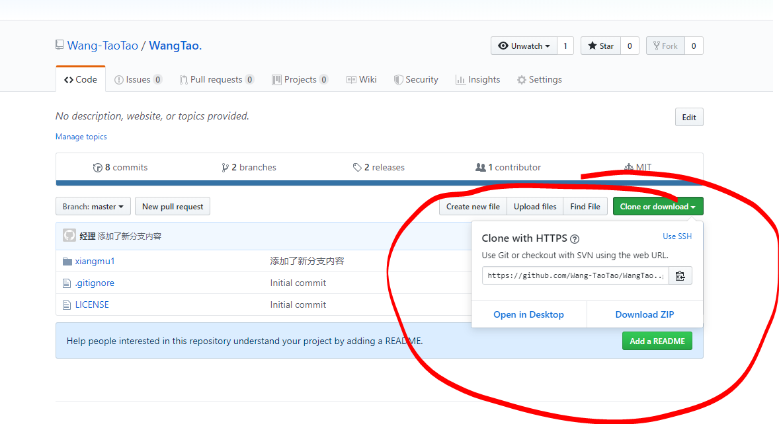The width and height of the screenshot is (779, 424).
Task: Open WangTao. repository name link
Action: (x=175, y=46)
